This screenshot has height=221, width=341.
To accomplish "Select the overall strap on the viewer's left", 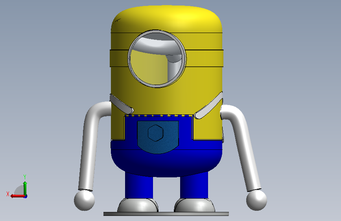I will tap(122, 104).
